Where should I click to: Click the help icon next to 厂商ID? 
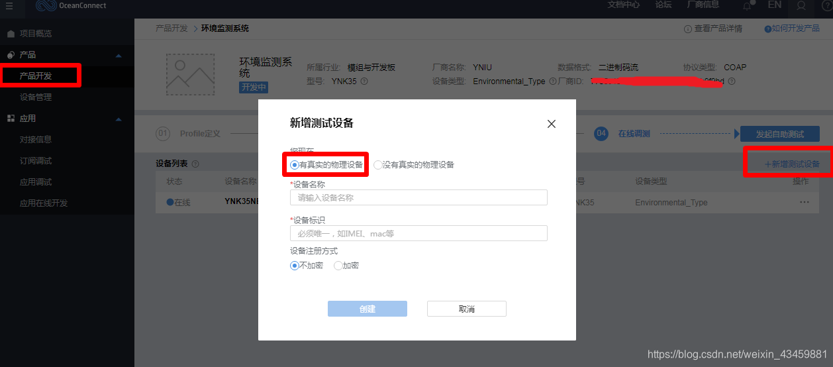tap(732, 81)
